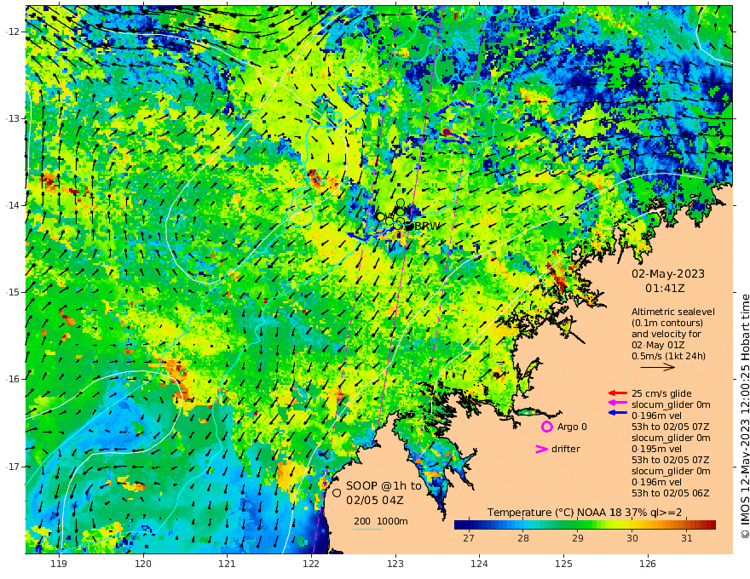Click the blue velocity arrow in the legend
The image size is (750, 579).
coord(618,412)
